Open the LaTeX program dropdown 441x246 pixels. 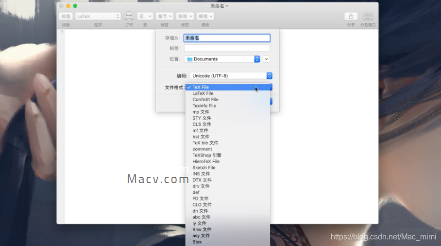click(x=98, y=16)
